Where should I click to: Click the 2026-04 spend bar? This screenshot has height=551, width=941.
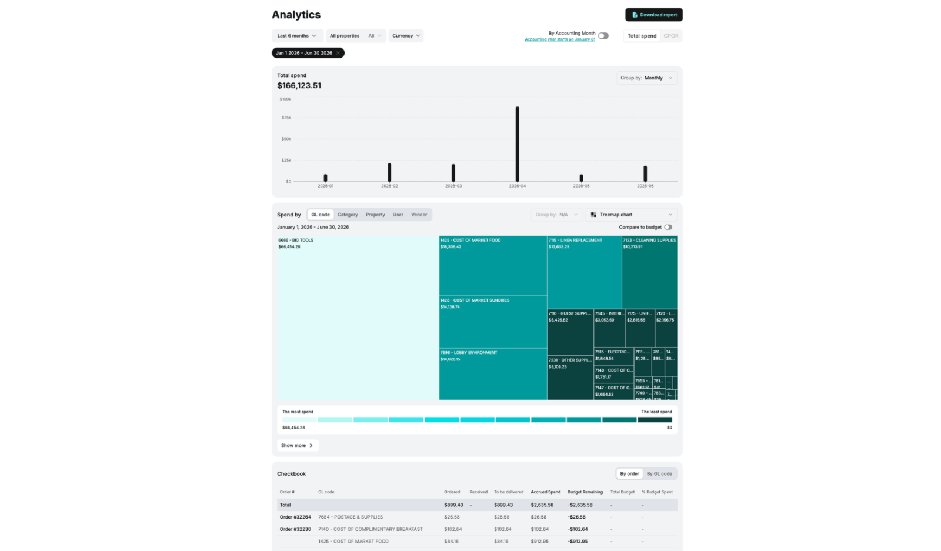click(518, 144)
